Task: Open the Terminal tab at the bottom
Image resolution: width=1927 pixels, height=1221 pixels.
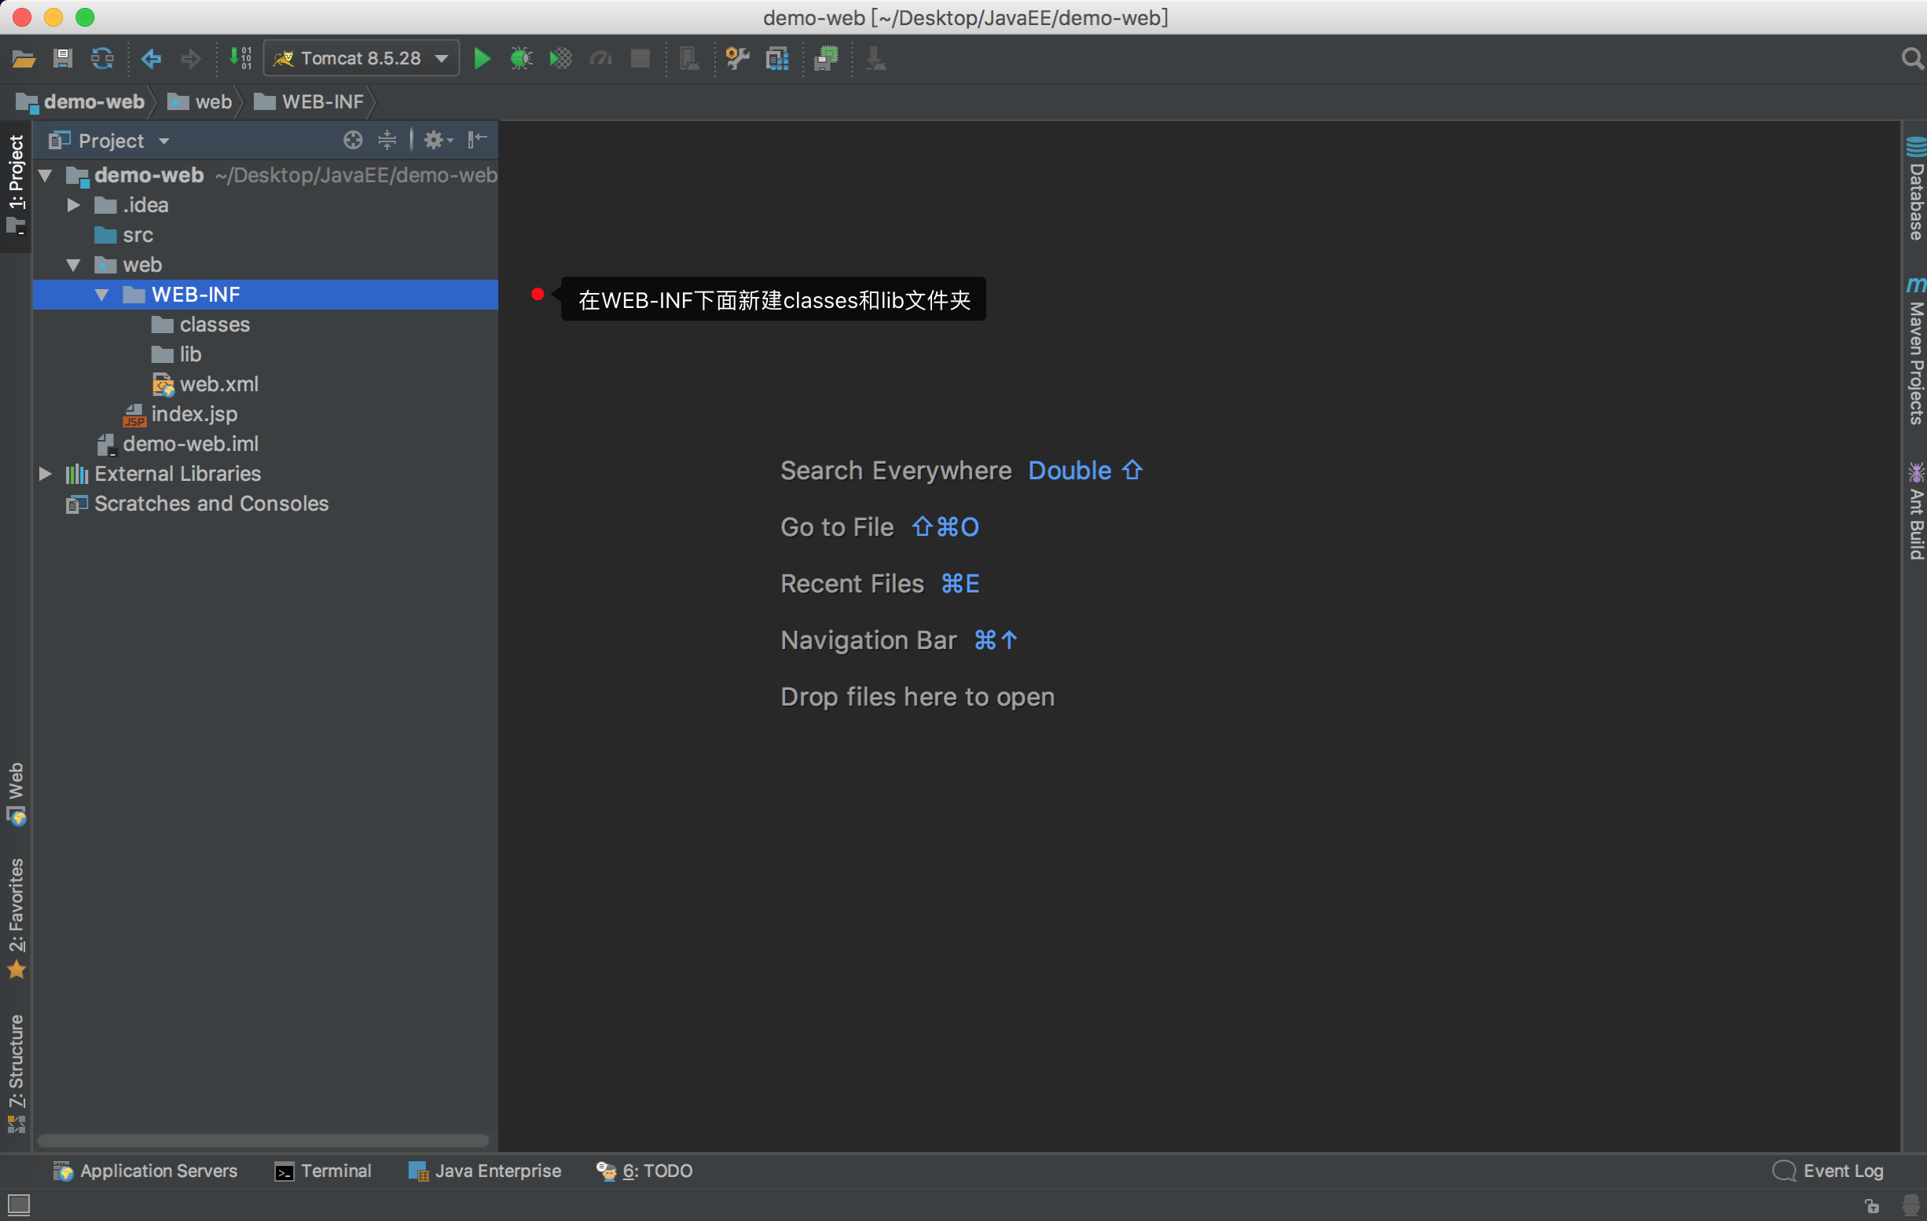Action: click(x=323, y=1171)
